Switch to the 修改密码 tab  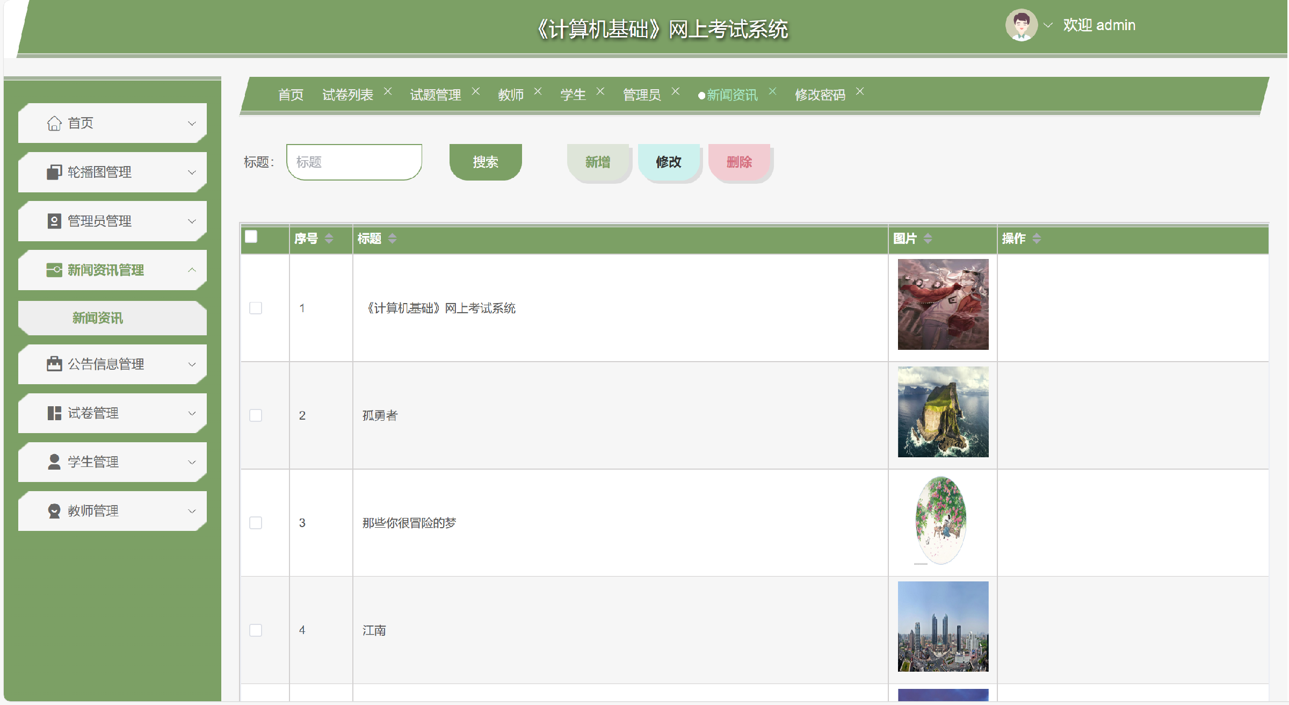pyautogui.click(x=820, y=95)
